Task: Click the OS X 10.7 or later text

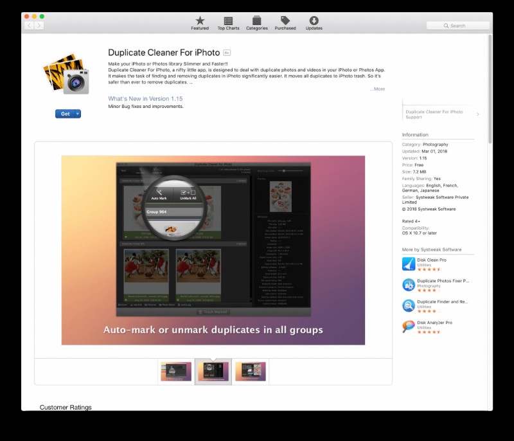Action: 420,233
